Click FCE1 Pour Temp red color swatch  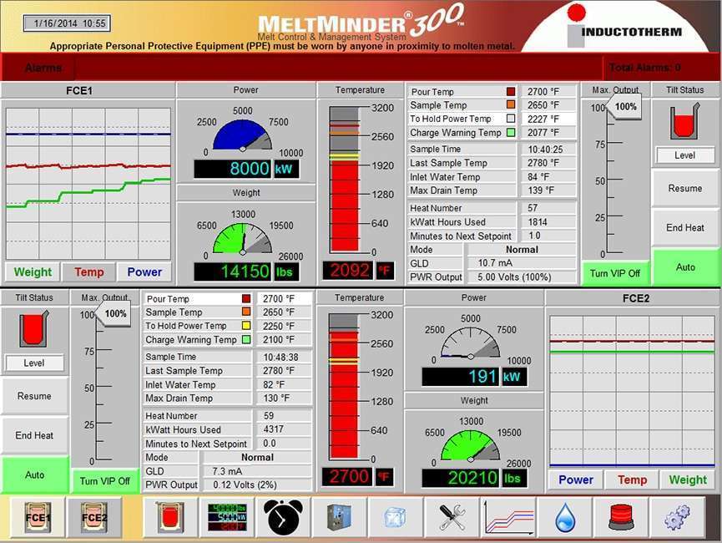(511, 91)
